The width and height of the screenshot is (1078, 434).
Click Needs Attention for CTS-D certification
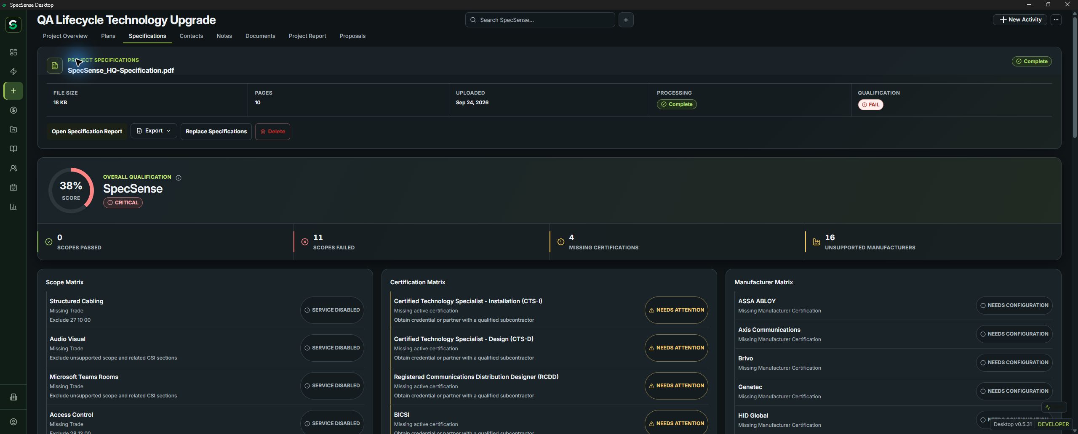676,348
